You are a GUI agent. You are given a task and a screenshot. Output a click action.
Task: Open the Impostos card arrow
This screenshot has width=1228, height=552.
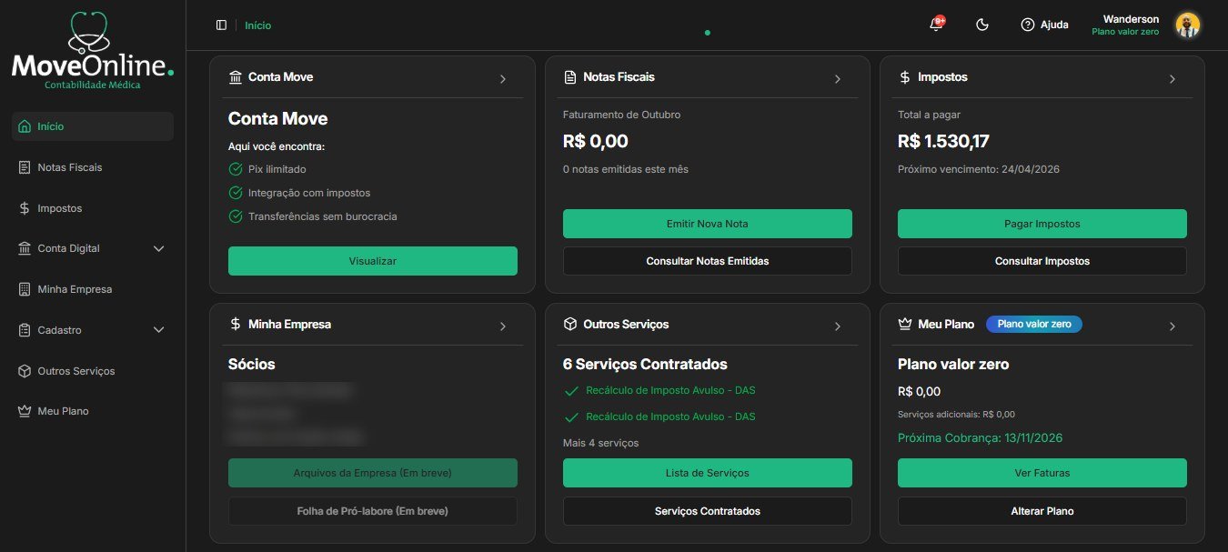pyautogui.click(x=1172, y=79)
